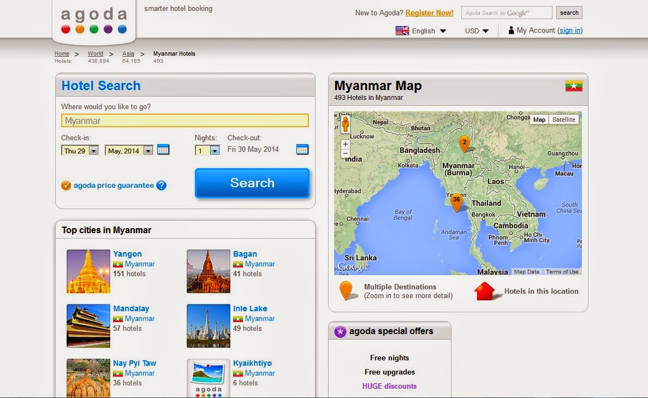This screenshot has height=398, width=648.
Task: Zoom out on the Myanmar map
Action: [x=346, y=153]
